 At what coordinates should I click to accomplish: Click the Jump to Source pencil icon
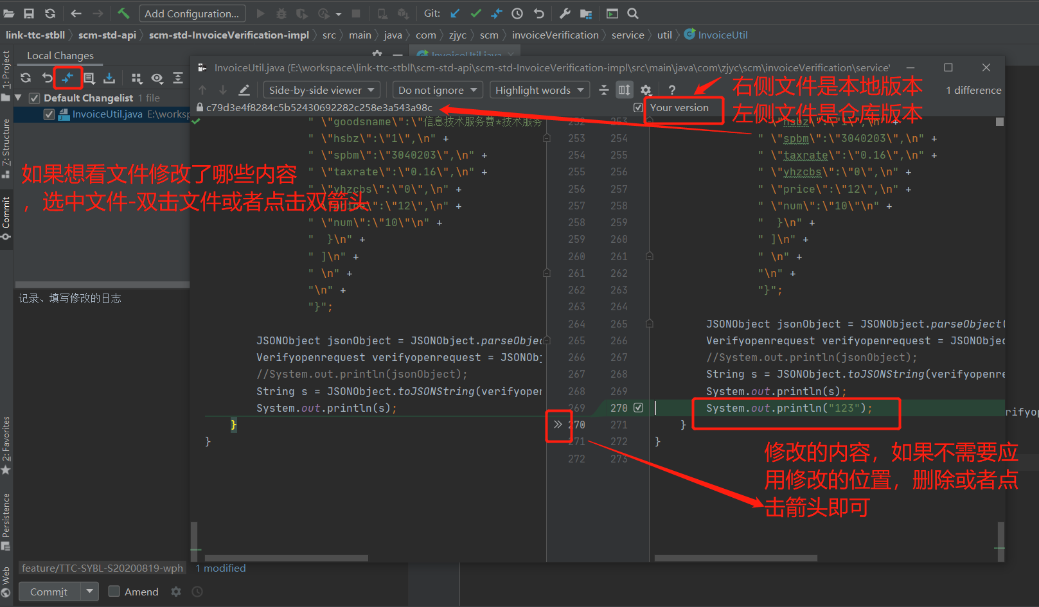click(244, 90)
